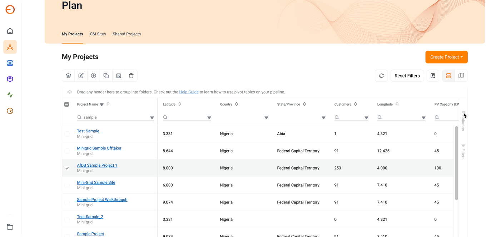Click filter lines icon in Longitude search
The image size is (501, 237).
(423, 117)
